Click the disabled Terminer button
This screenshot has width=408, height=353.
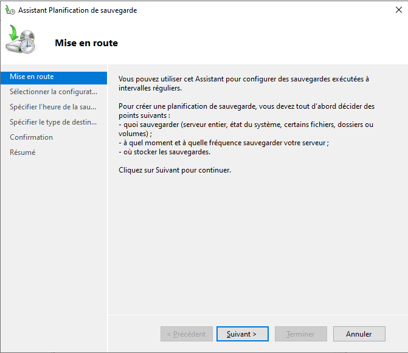[x=300, y=334]
